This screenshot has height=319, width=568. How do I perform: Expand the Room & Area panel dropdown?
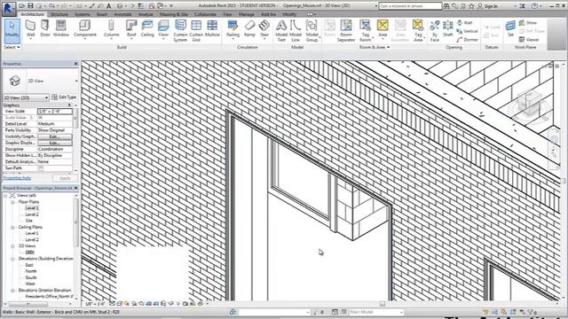tap(375, 47)
